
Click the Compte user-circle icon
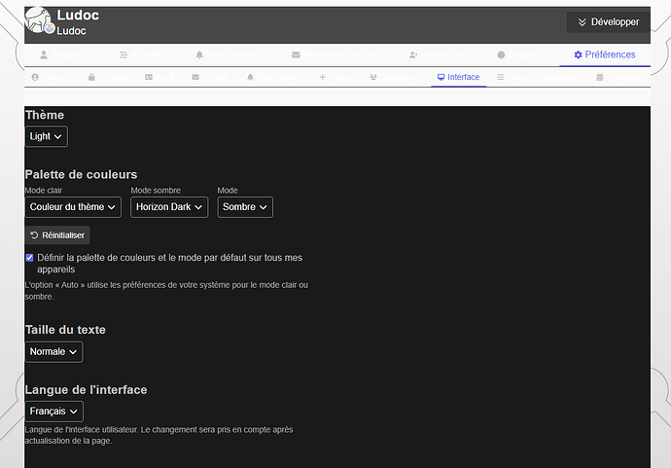pyautogui.click(x=35, y=77)
